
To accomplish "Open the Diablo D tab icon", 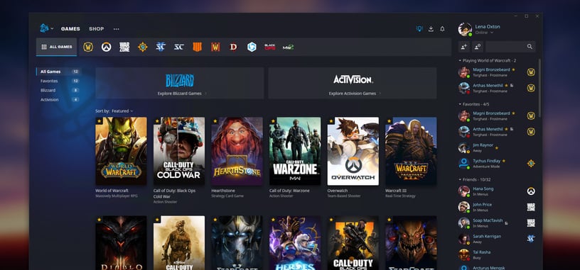I will point(233,47).
